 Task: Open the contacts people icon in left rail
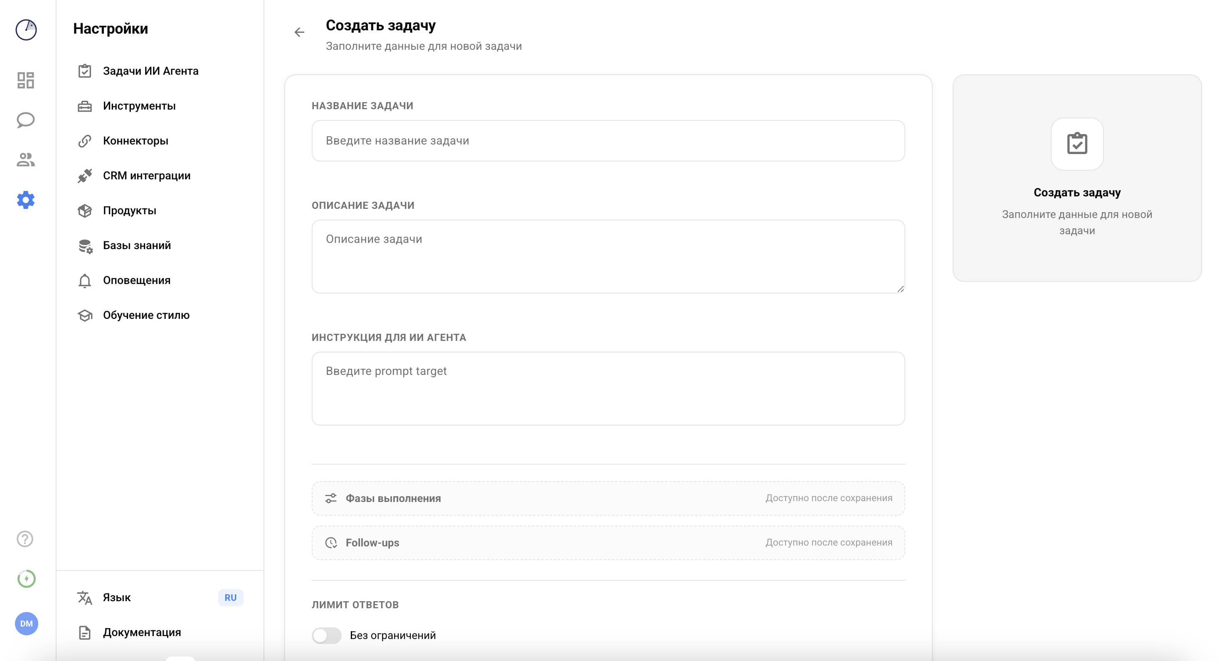(26, 160)
